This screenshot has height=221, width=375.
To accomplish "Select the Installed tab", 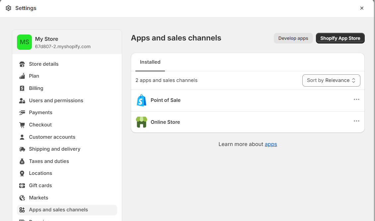I will click(x=150, y=62).
